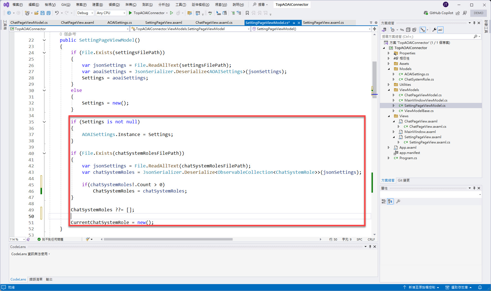Switch to SettingPageView.axaml.cs tab
491x291 pixels.
pos(324,23)
